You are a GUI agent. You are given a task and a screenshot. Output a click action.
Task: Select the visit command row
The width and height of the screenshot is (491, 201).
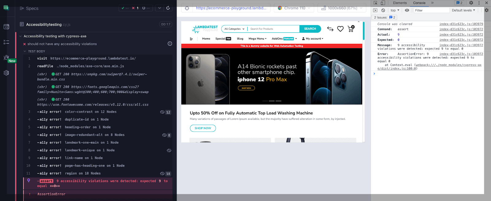click(98, 59)
